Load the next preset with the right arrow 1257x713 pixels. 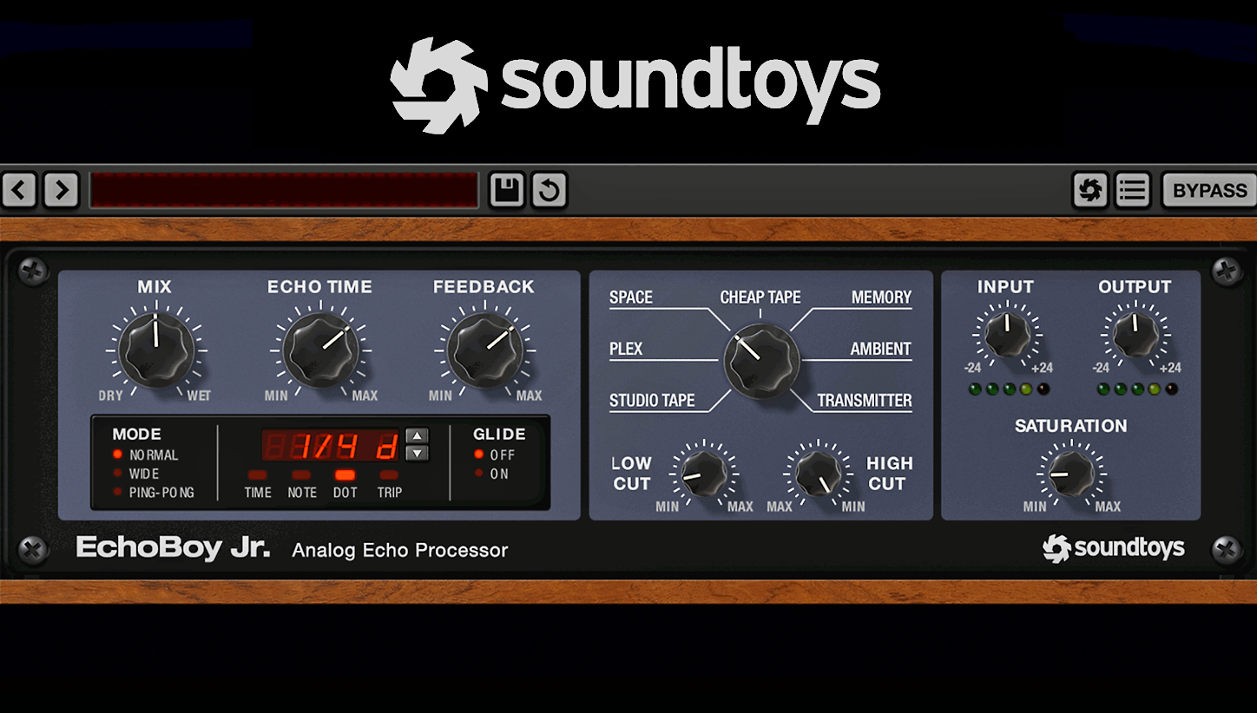61,190
